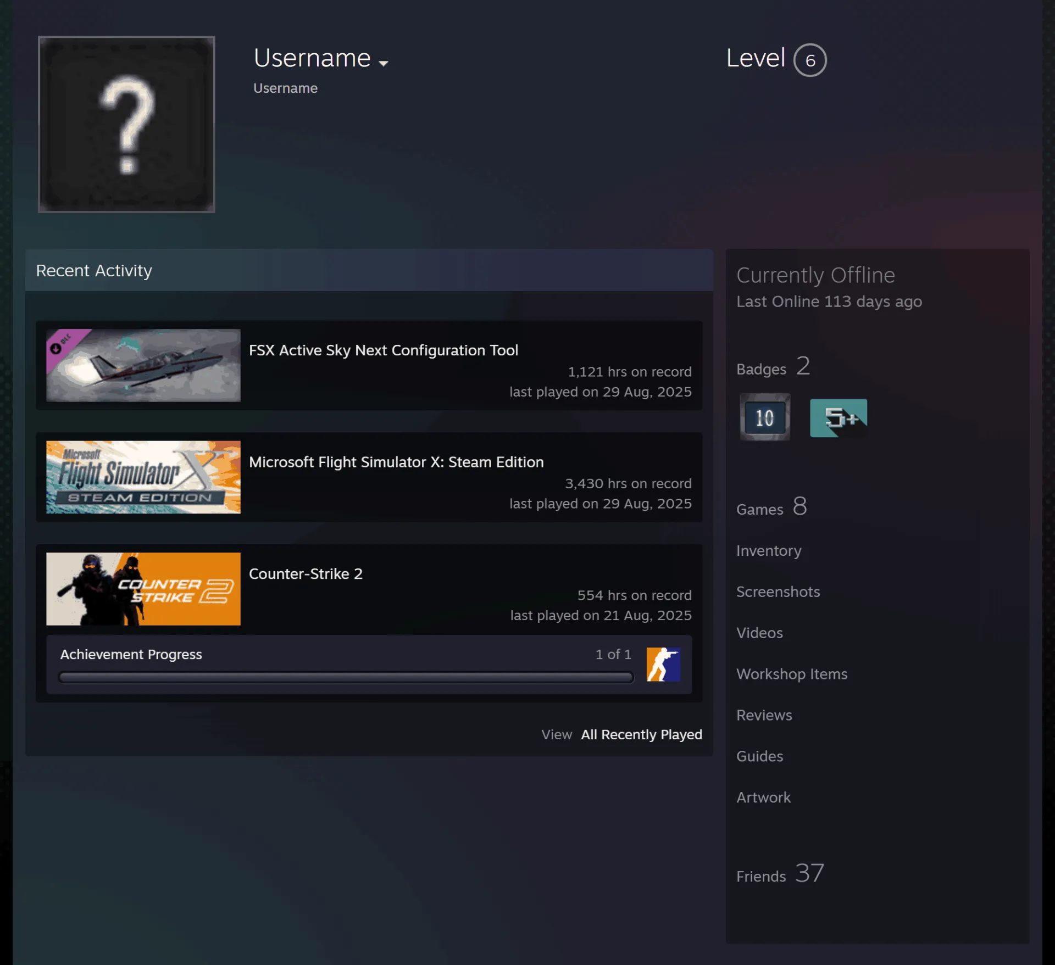Click the Achievement Progress label
Viewport: 1055px width, 965px height.
pyautogui.click(x=131, y=654)
